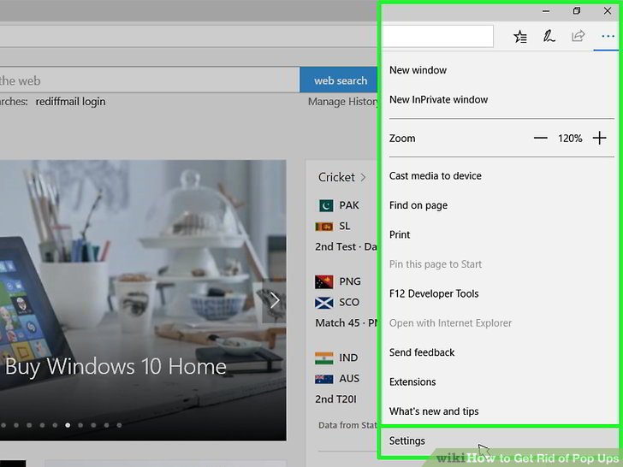Click the More actions ellipsis button
This screenshot has width=623, height=467.
[608, 37]
